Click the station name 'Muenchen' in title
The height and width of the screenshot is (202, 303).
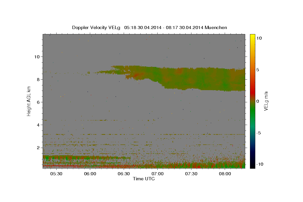216,28
